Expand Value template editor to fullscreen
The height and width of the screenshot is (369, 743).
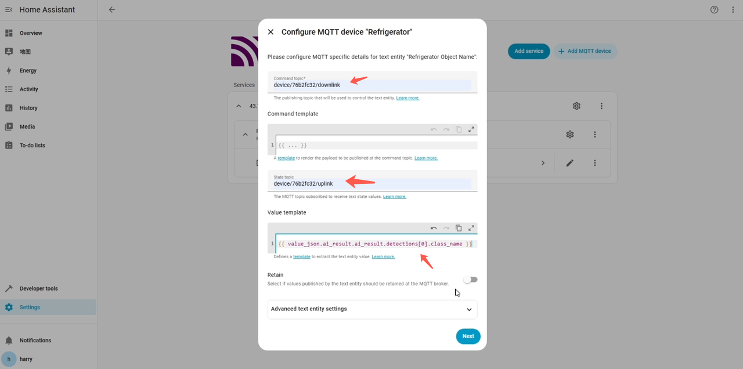(x=471, y=228)
